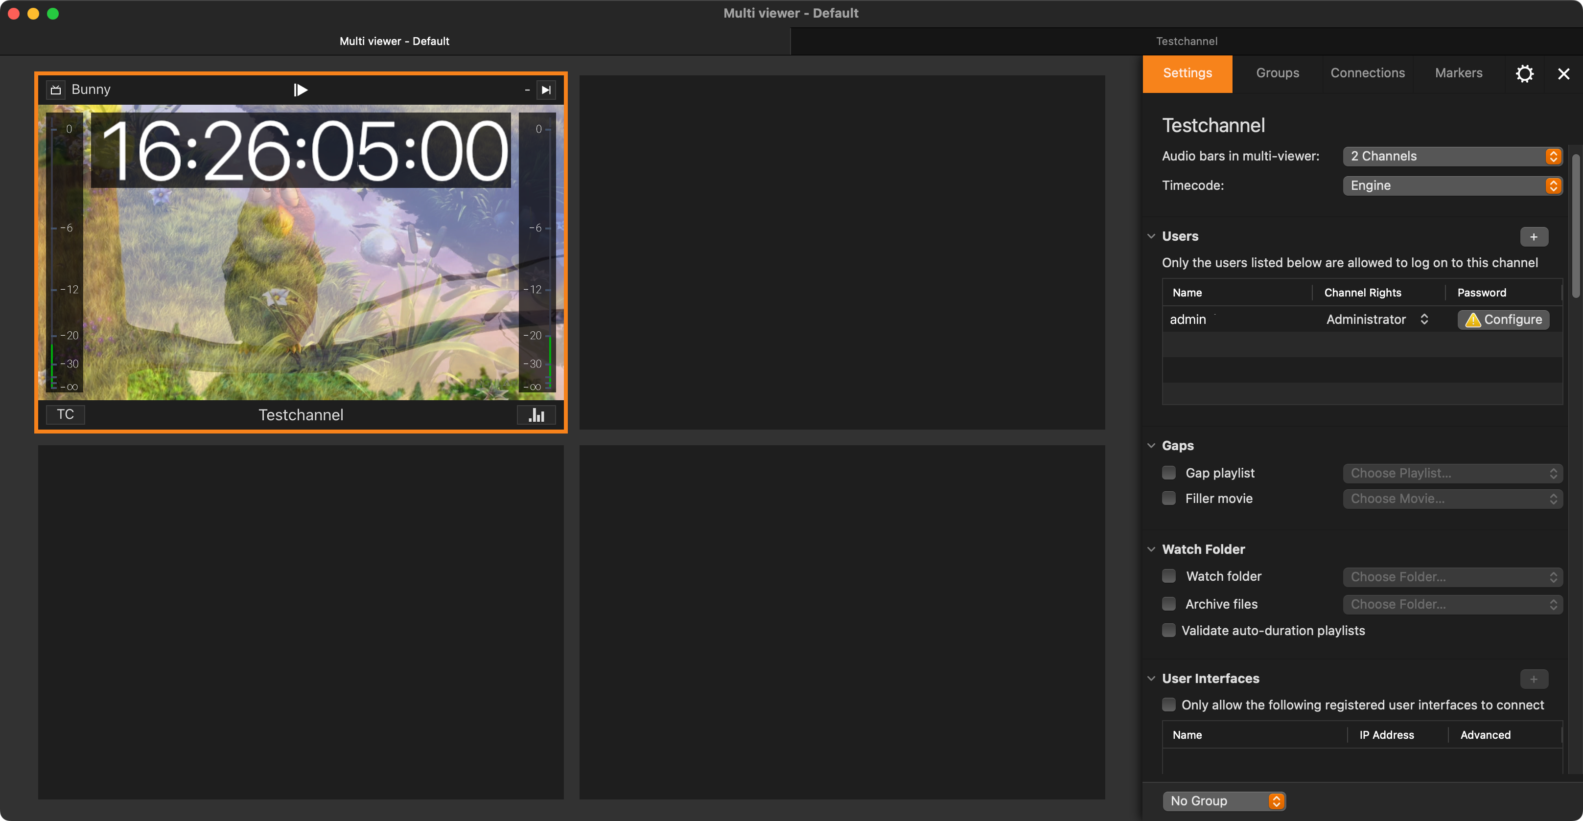Open Timecode Engine dropdown

pyautogui.click(x=1452, y=185)
